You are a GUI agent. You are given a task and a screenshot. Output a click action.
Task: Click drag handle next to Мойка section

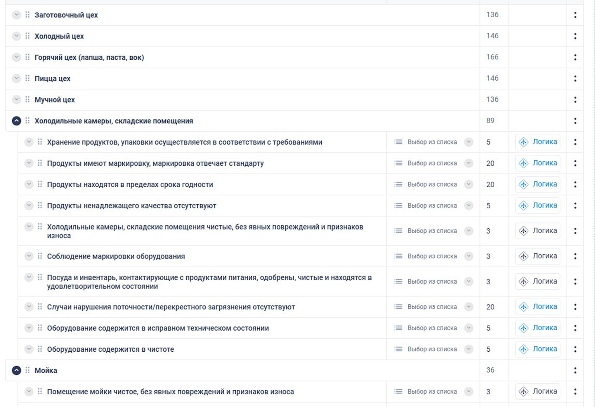click(x=28, y=370)
